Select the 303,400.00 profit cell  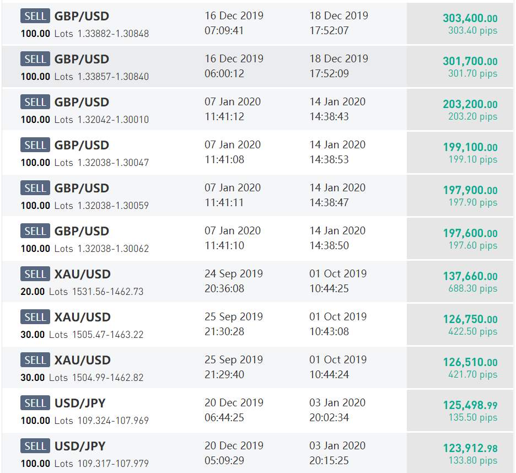point(460,23)
